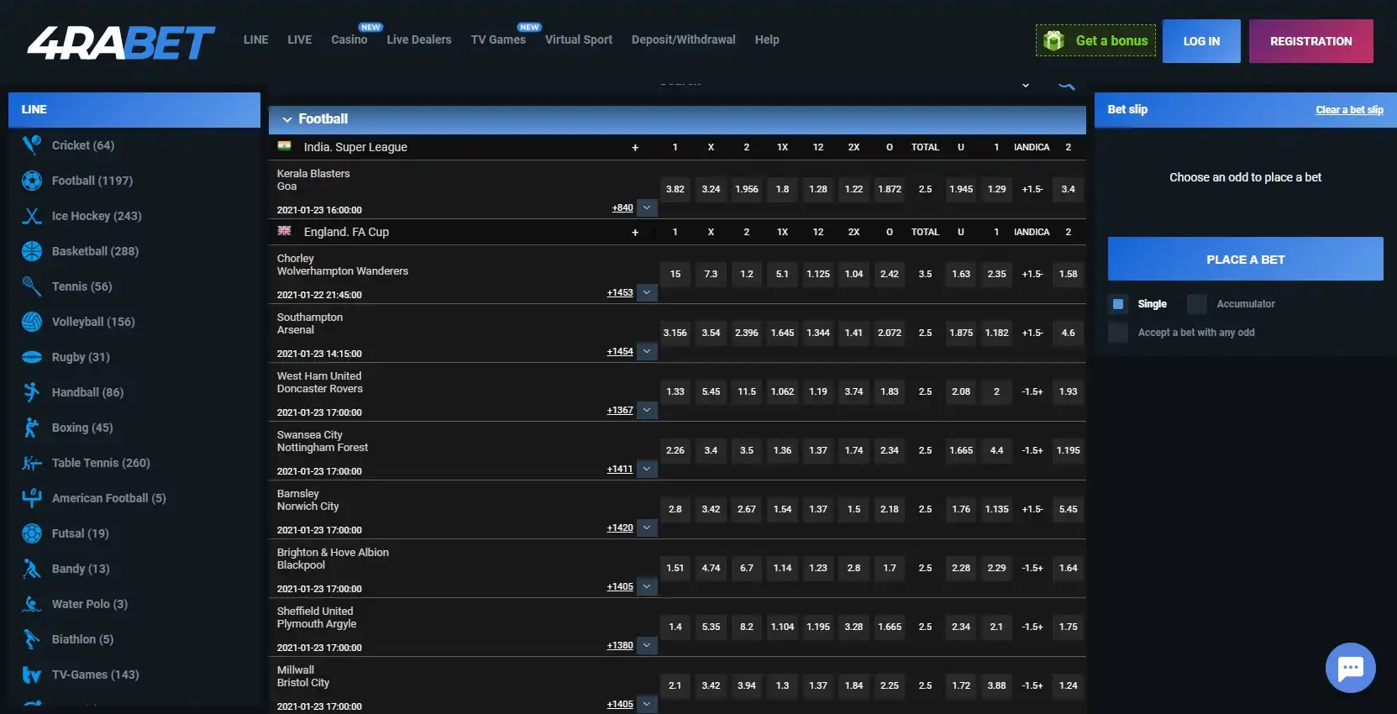Click the Basketball icon in sidebar

[32, 251]
